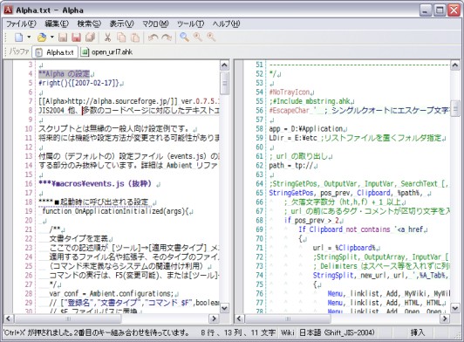464x342 pixels.
Task: Click the ;#Include mbstring.ahk line
Action: (x=310, y=101)
